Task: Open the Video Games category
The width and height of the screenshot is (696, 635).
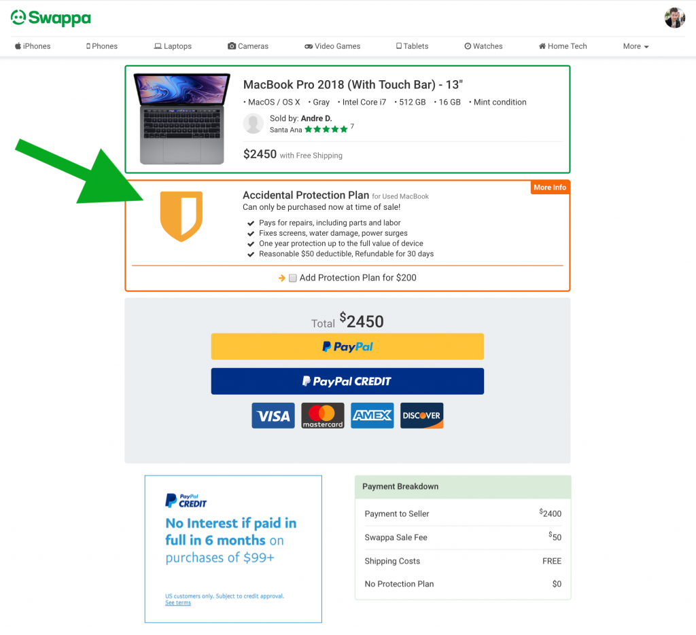Action: pos(332,46)
